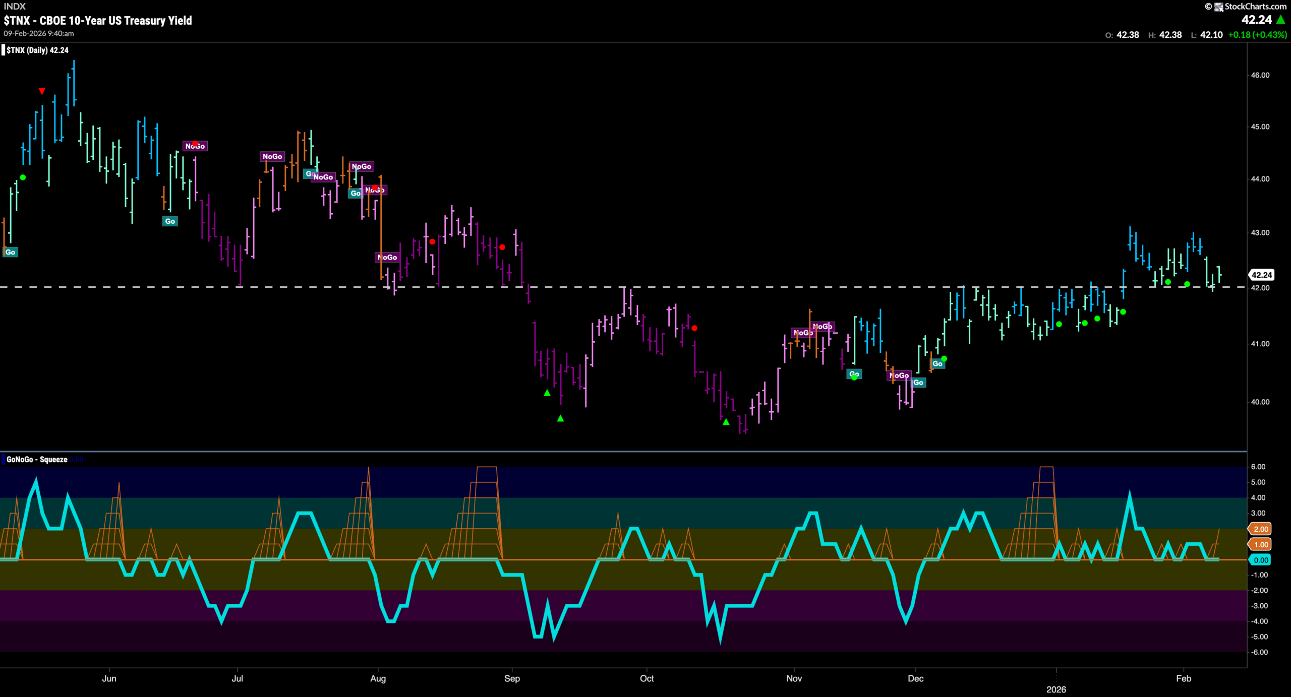Viewport: 1291px width, 697px height.
Task: Click the Go badge in mid-November
Action: coord(854,374)
